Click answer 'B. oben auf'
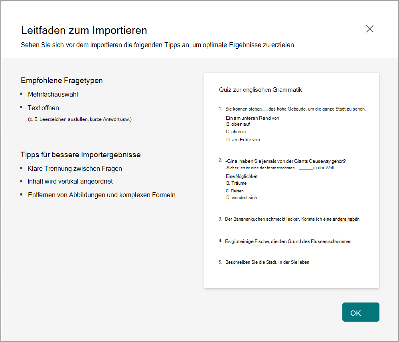 coord(238,124)
